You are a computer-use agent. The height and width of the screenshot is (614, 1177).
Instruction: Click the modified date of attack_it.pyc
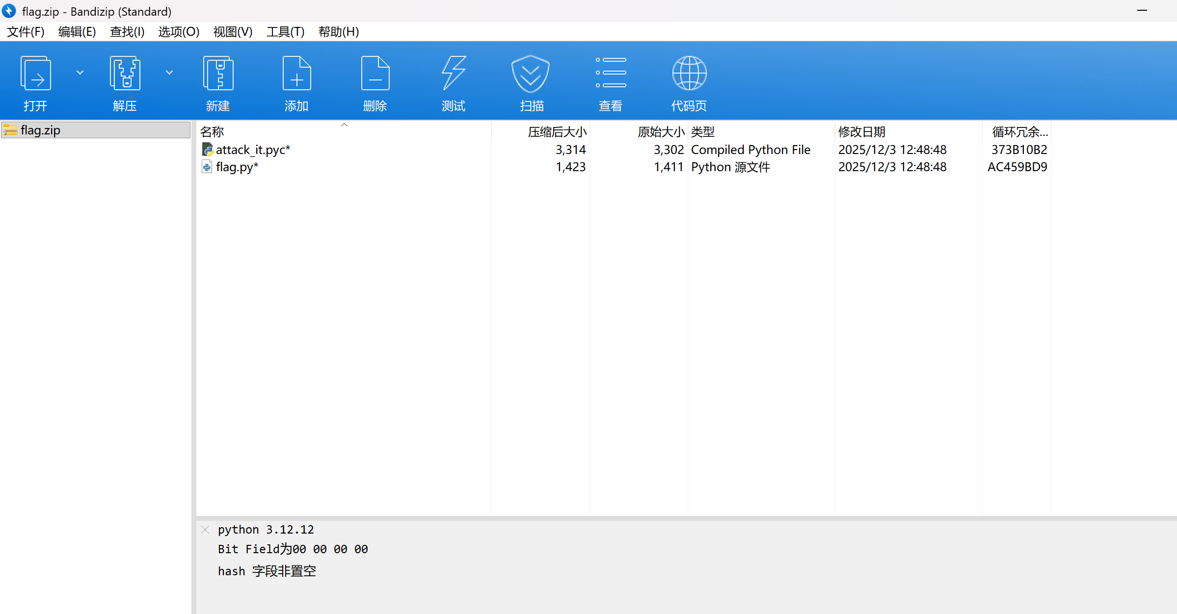892,150
